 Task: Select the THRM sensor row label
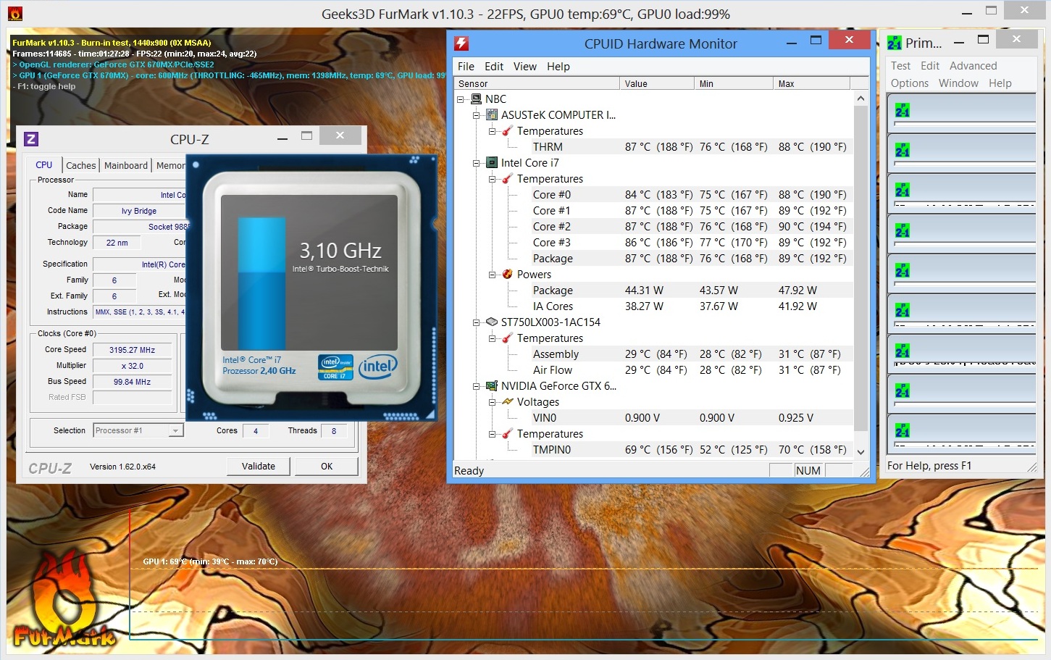point(548,146)
